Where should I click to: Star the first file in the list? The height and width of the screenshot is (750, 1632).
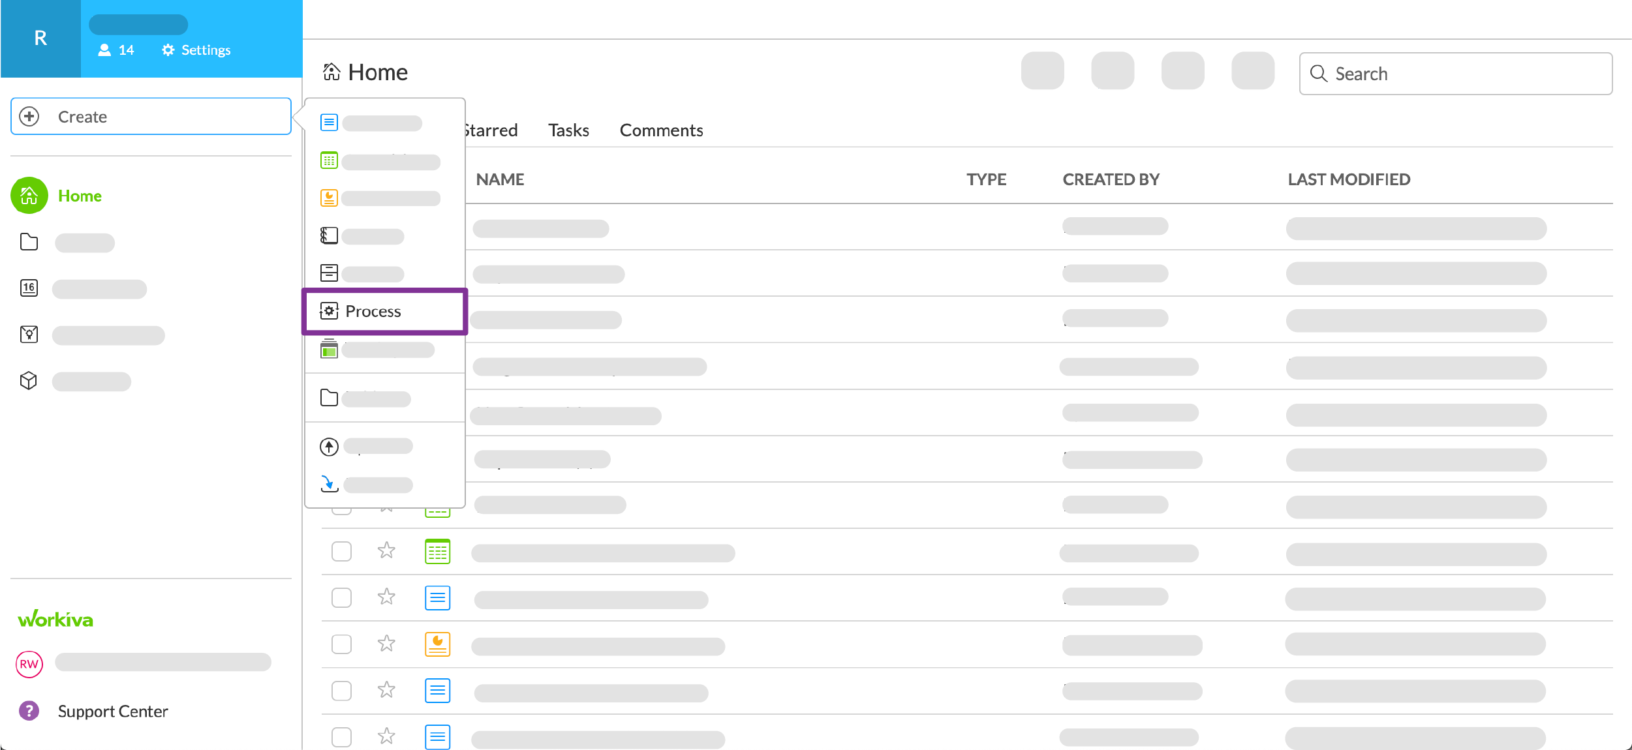[x=386, y=551]
